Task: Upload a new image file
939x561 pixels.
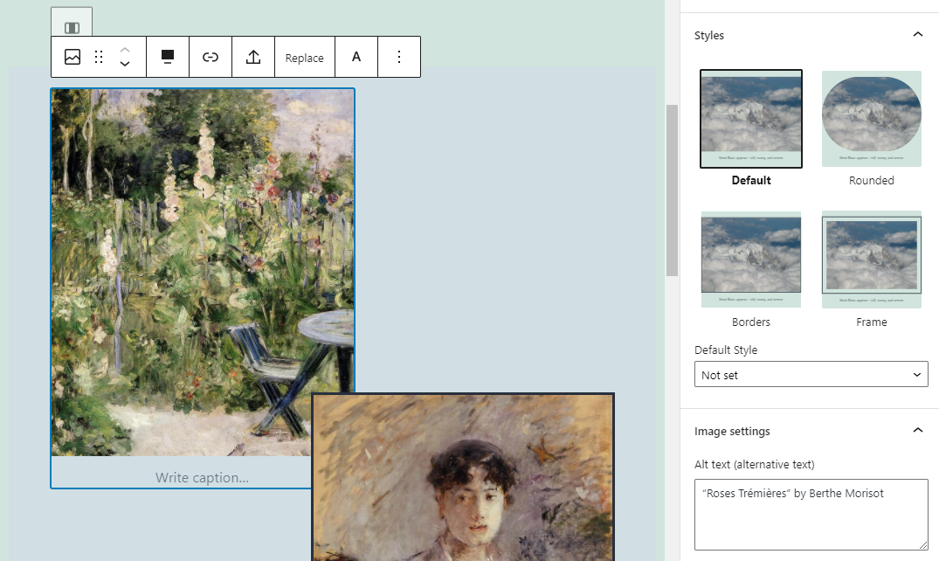Action: tap(252, 57)
